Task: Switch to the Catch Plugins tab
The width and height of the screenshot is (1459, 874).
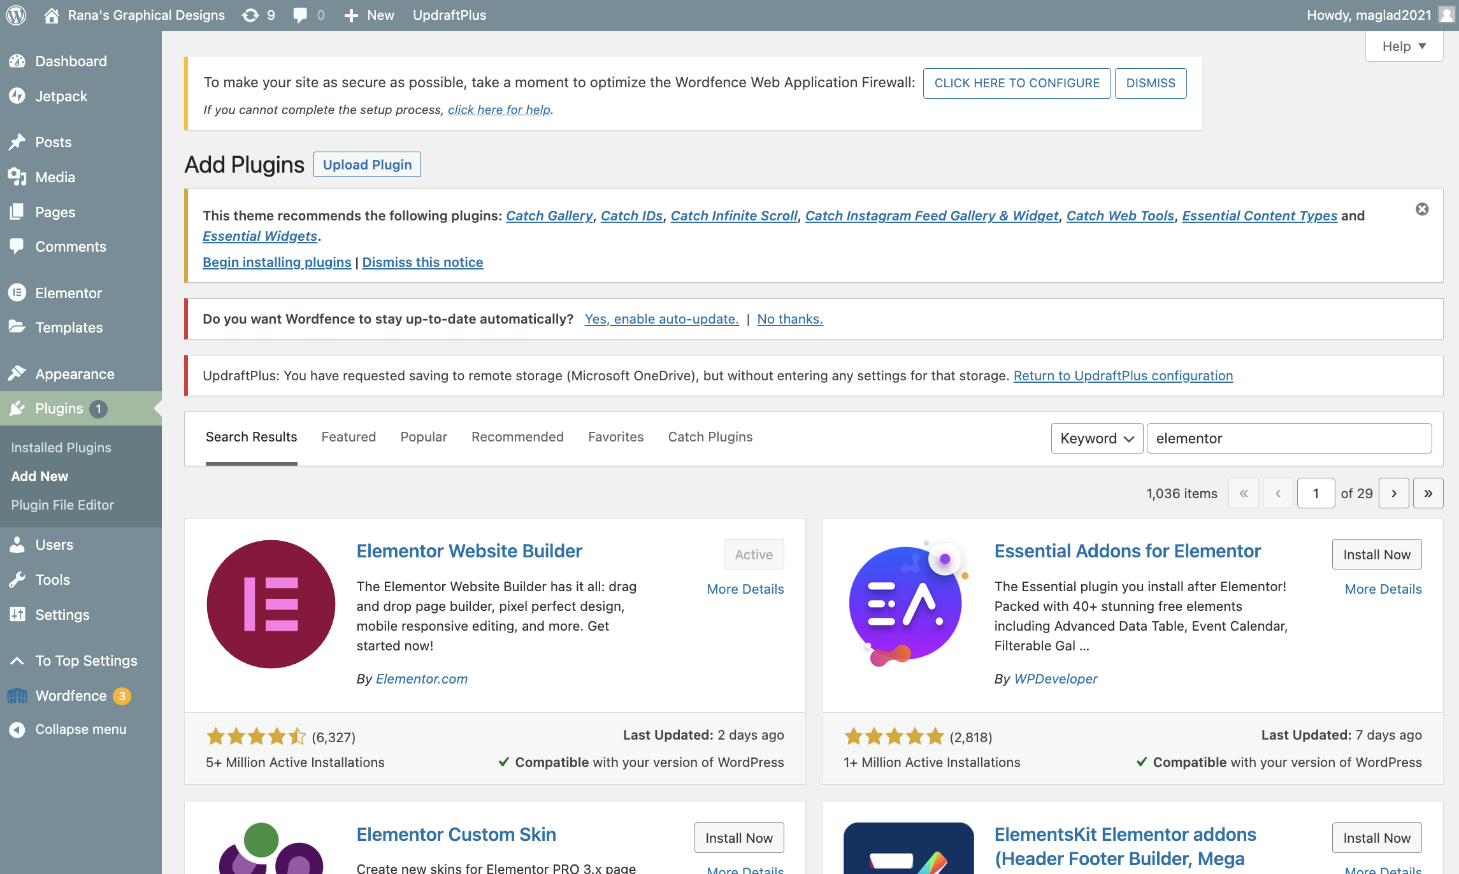Action: [710, 437]
